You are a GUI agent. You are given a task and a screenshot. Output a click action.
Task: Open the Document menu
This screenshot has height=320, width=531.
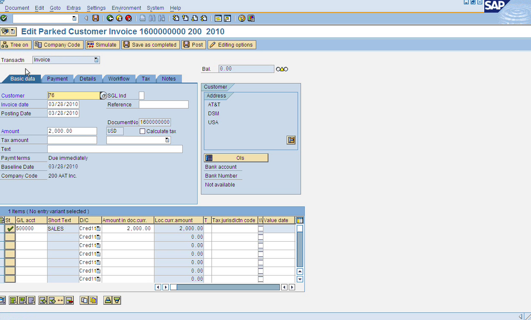click(17, 8)
